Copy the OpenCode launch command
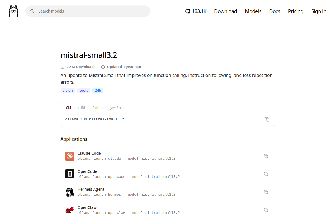This screenshot has height=223, width=335. coord(266,174)
